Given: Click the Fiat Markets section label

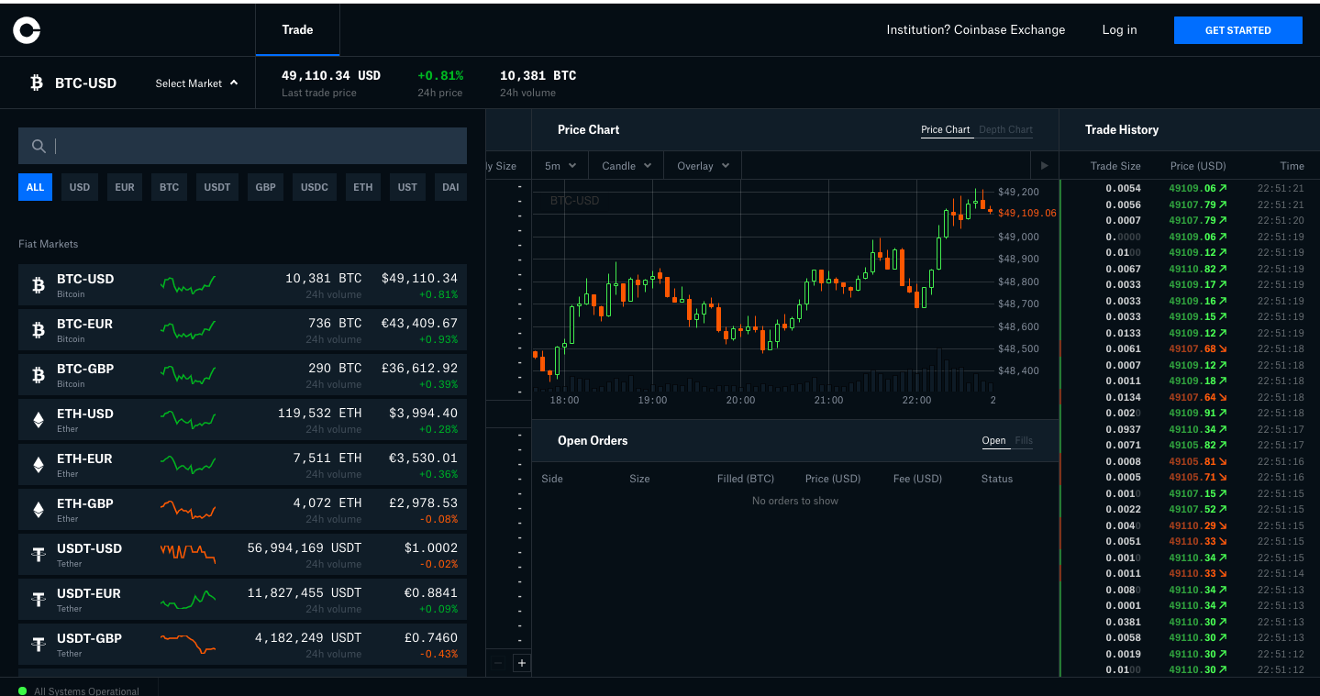Looking at the screenshot, I should [x=49, y=244].
